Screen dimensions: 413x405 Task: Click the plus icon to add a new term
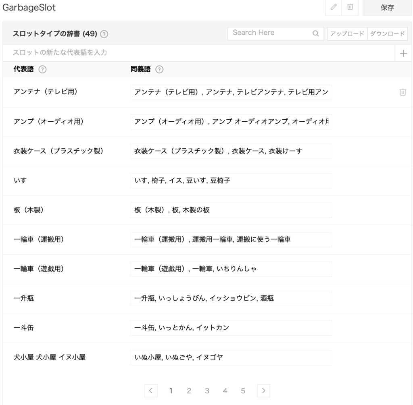(x=403, y=53)
